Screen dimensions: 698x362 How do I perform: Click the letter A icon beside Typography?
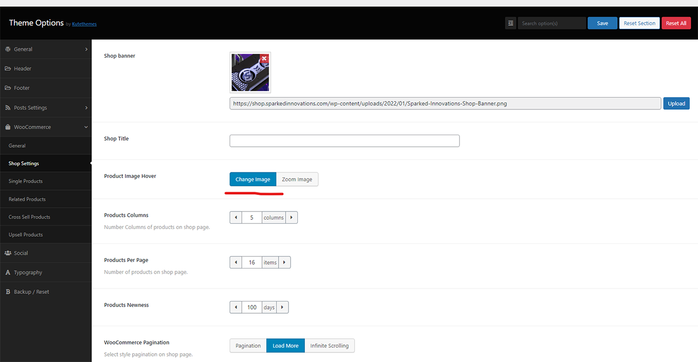tap(8, 272)
